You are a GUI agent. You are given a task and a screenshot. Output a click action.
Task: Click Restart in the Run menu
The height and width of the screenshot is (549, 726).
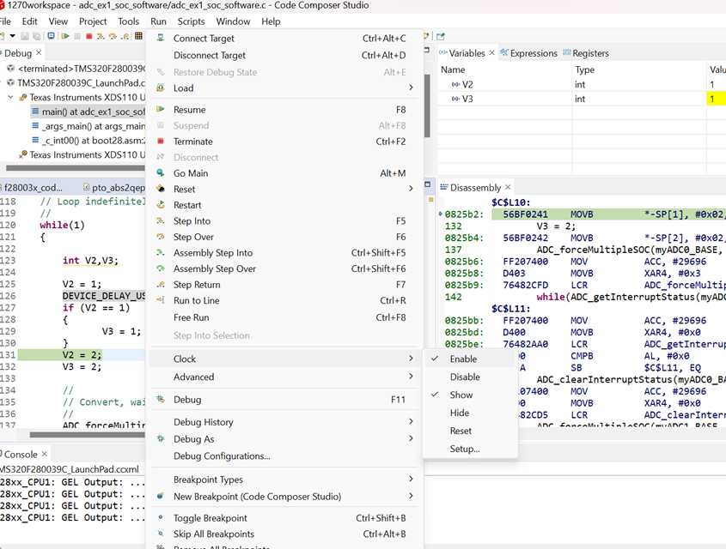[187, 205]
